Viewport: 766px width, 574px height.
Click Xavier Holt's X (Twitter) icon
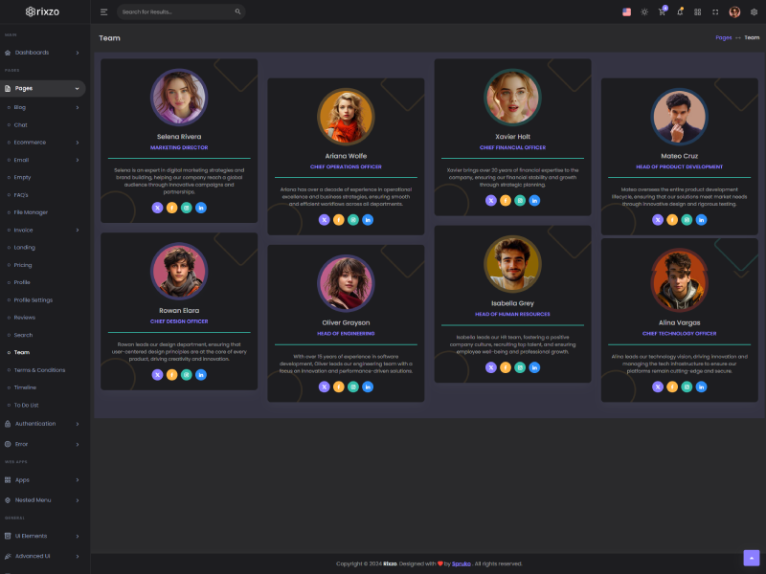click(x=491, y=201)
